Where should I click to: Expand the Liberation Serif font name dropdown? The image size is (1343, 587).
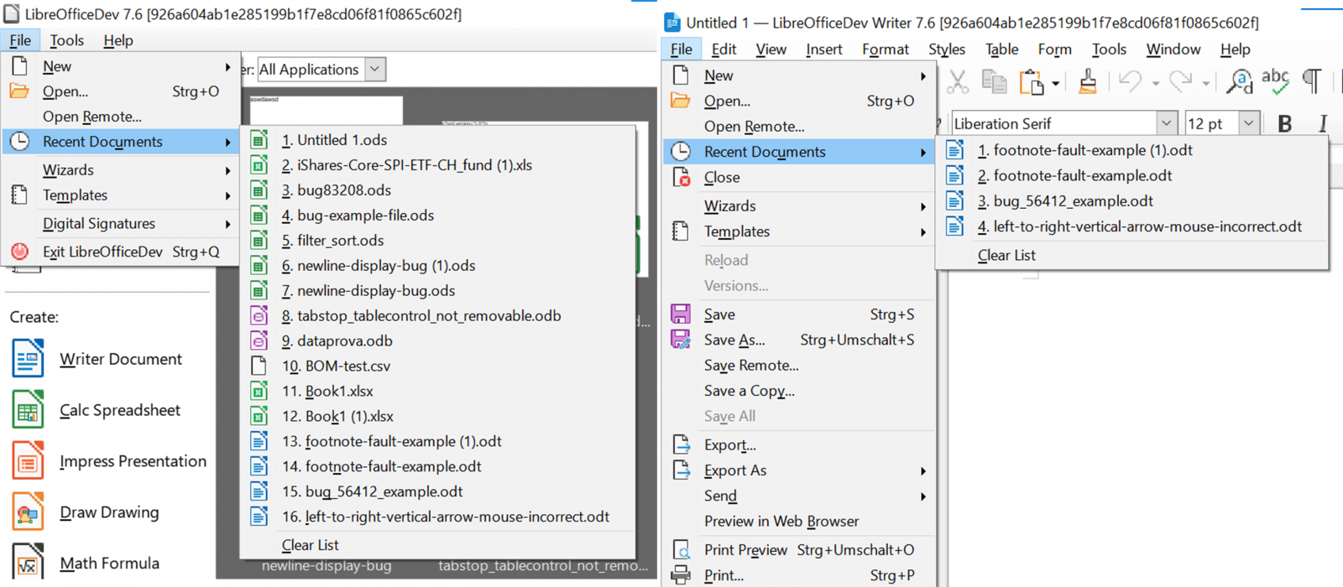[1166, 123]
